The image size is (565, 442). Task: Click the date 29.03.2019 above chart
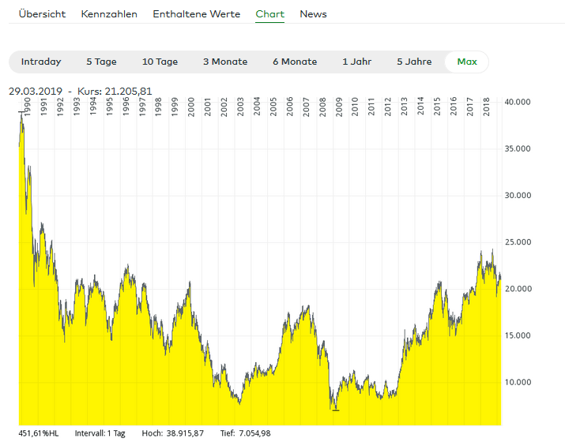click(36, 91)
